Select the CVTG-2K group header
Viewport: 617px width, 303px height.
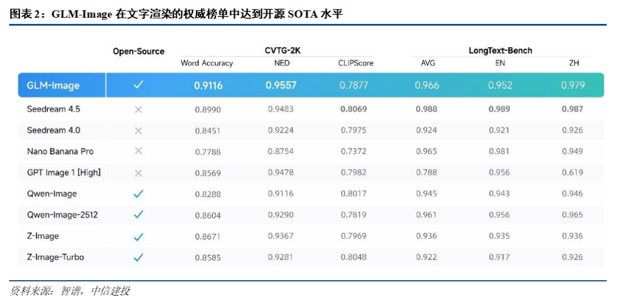282,50
